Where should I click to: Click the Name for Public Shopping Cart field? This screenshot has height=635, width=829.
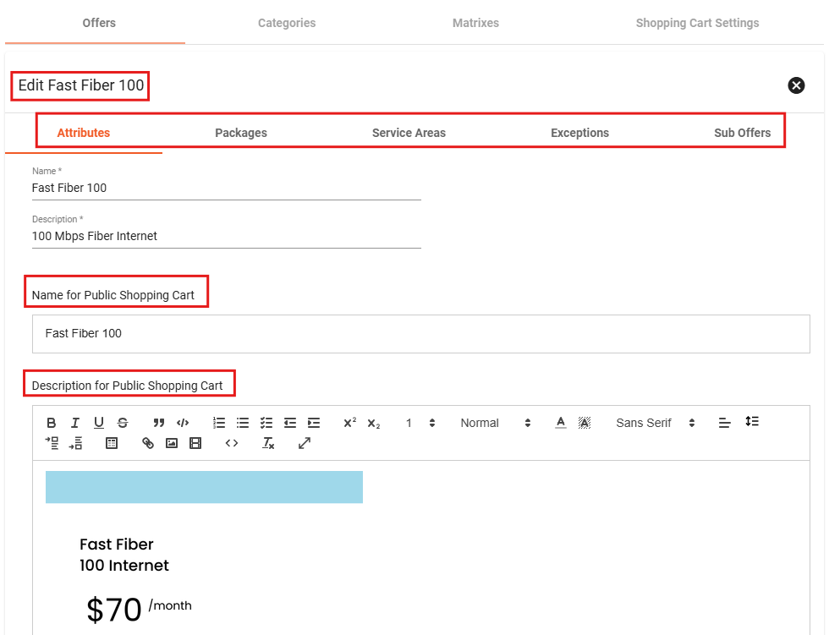(x=420, y=334)
